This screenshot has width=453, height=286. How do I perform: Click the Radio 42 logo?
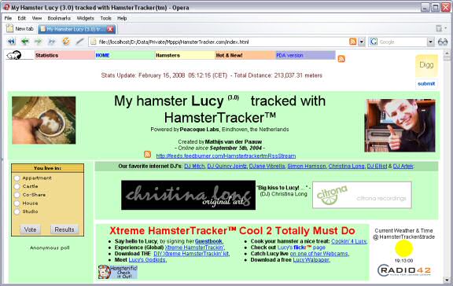click(x=404, y=271)
